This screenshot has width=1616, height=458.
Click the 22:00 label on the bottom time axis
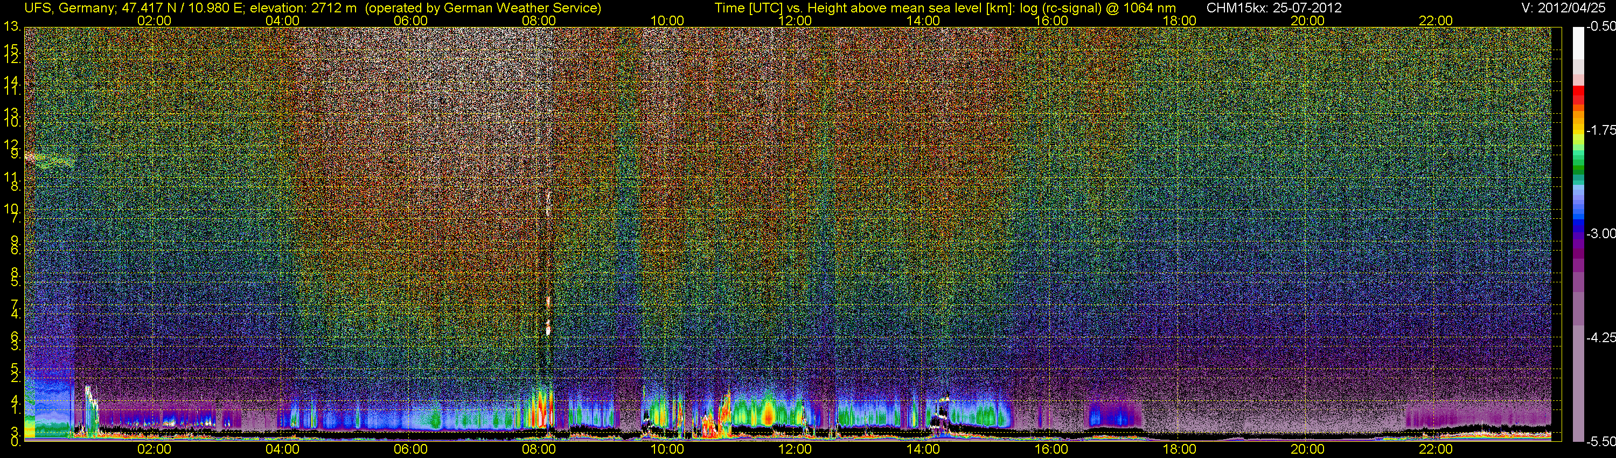pyautogui.click(x=1436, y=449)
